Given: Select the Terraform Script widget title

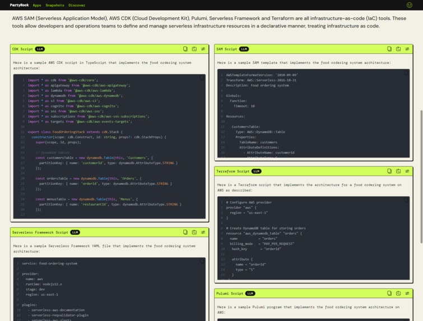Looking at the screenshot, I should click(233, 171).
